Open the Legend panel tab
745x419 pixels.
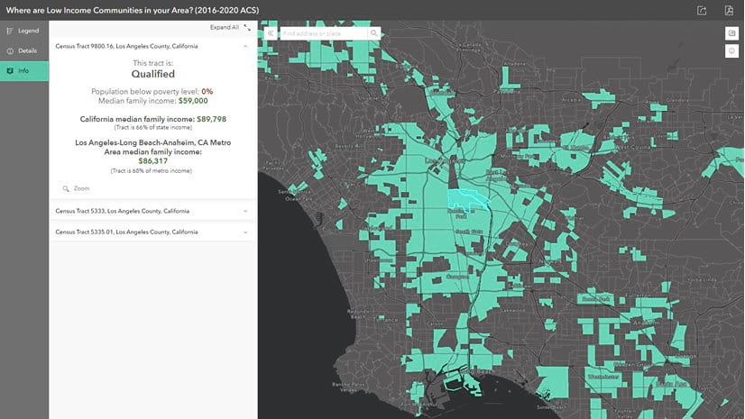point(24,31)
